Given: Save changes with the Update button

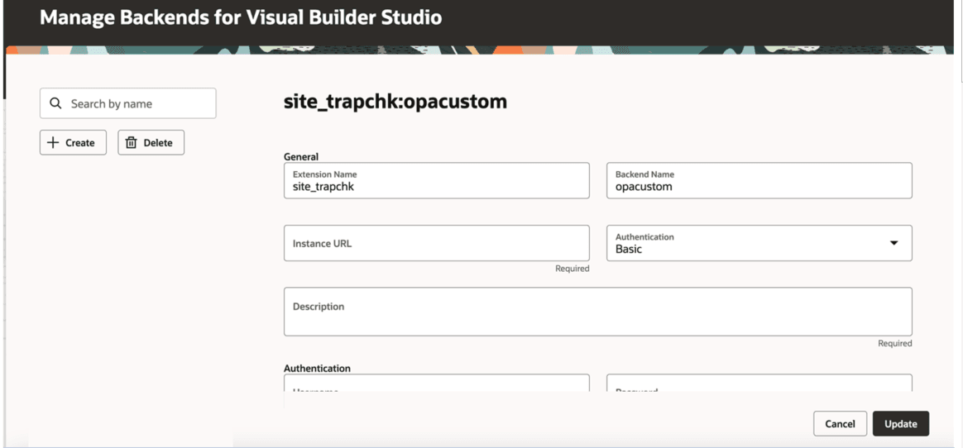Looking at the screenshot, I should click(x=900, y=423).
